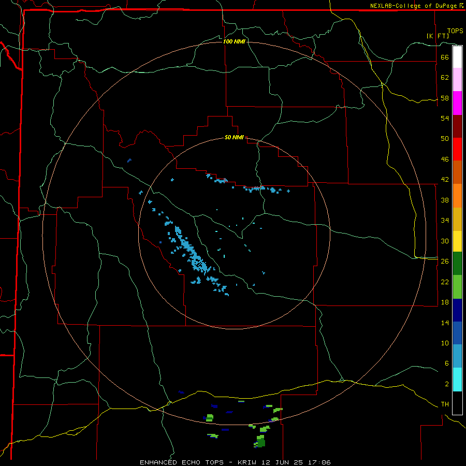Viewport: 466px width, 466px height.
Task: Click the legend value '38'
Action: click(x=445, y=200)
